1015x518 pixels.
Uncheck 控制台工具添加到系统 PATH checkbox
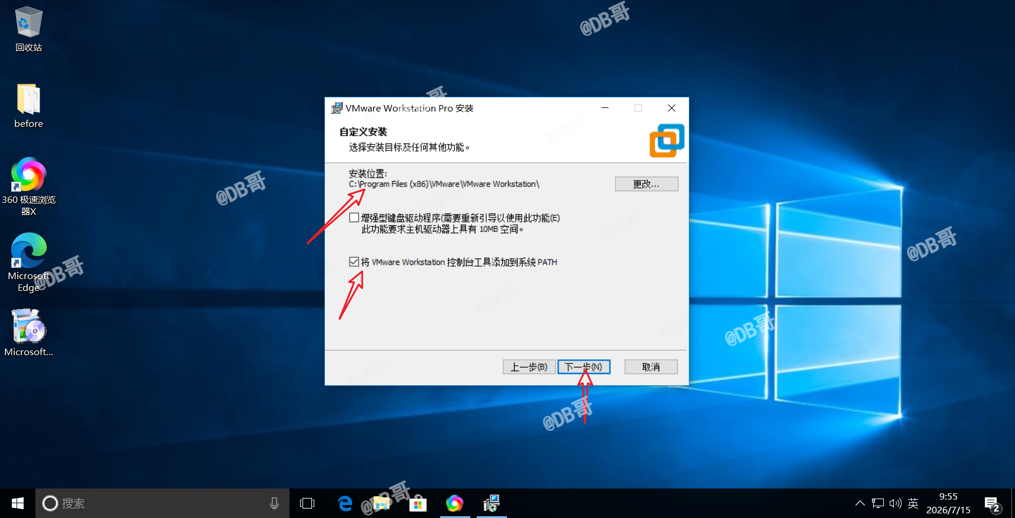tap(354, 262)
